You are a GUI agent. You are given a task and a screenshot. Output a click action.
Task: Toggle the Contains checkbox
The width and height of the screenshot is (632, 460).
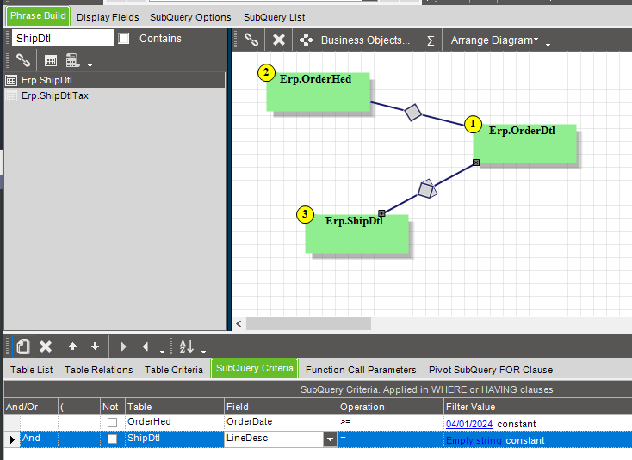click(124, 39)
